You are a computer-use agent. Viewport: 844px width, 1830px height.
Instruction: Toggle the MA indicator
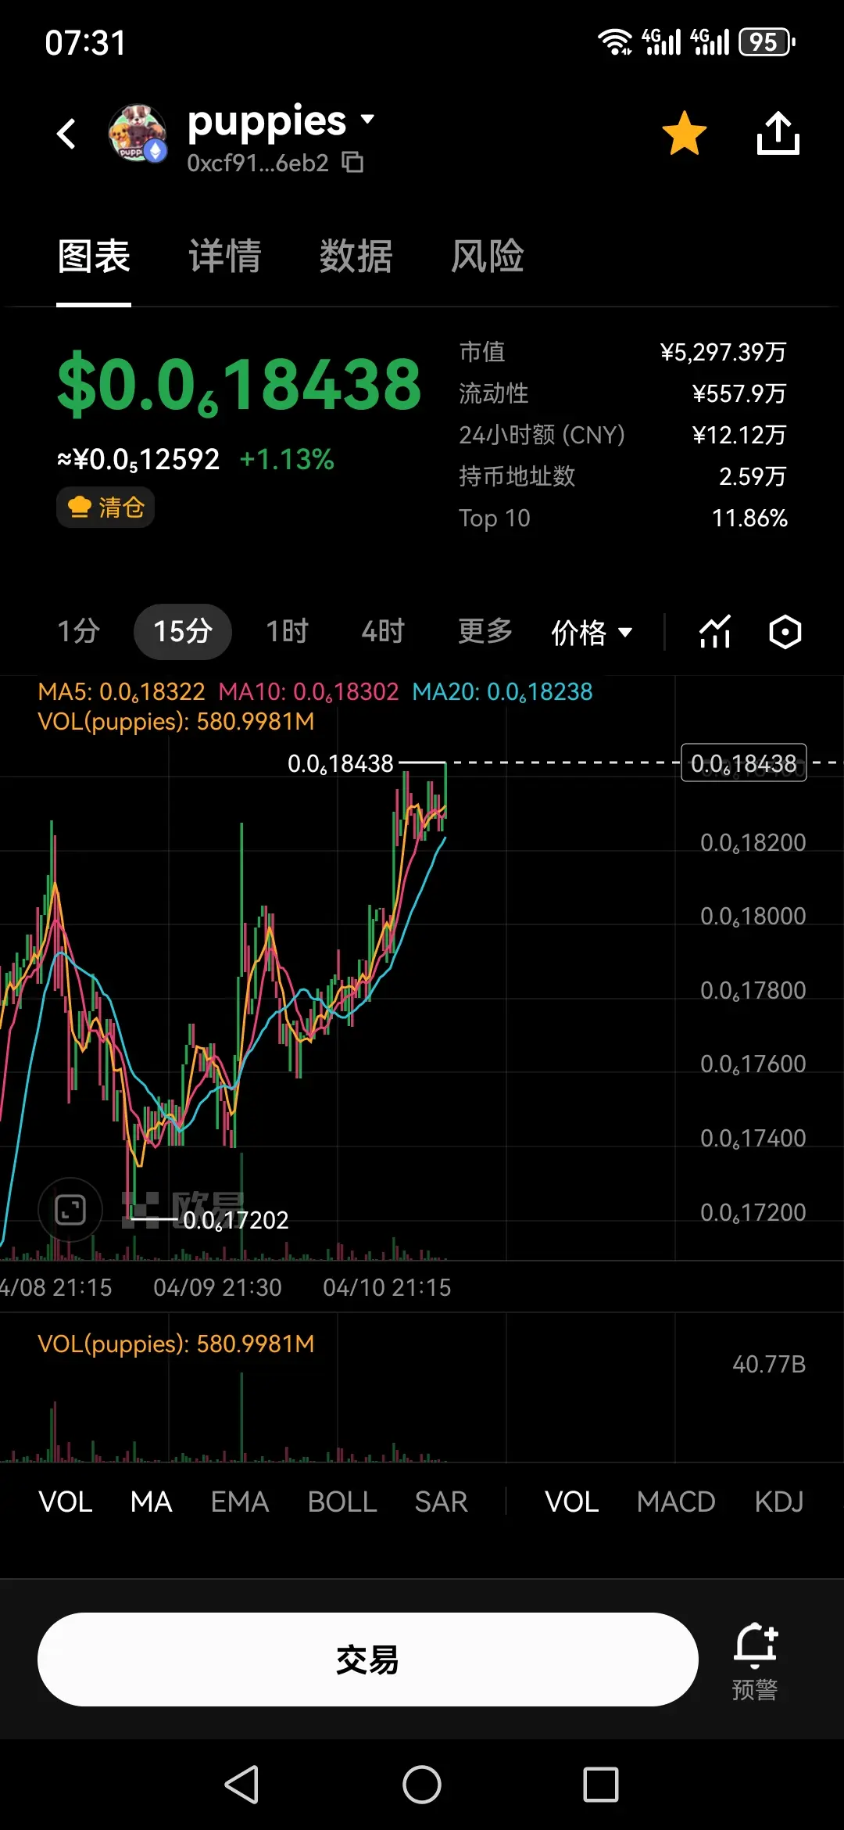click(152, 1502)
